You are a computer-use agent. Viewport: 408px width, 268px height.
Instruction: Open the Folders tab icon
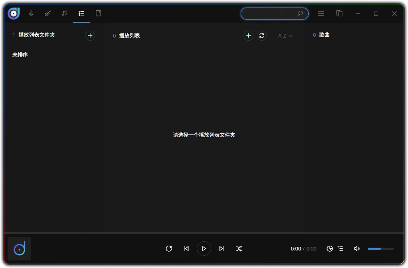[x=98, y=13]
